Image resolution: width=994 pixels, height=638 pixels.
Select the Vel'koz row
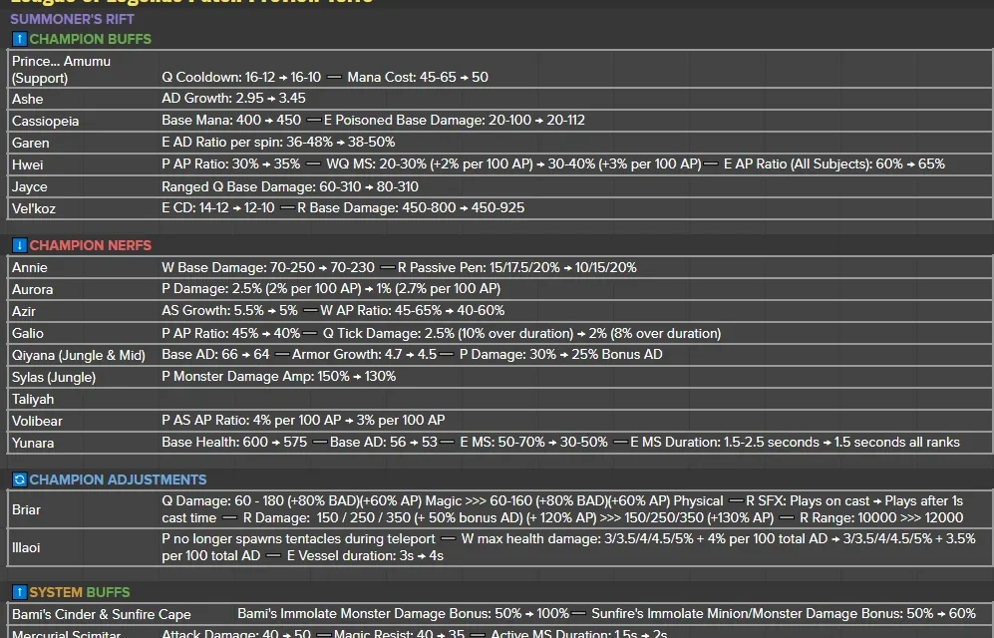click(35, 208)
